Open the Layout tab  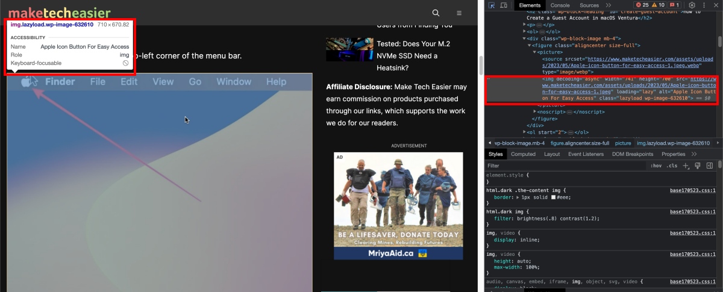pos(552,154)
